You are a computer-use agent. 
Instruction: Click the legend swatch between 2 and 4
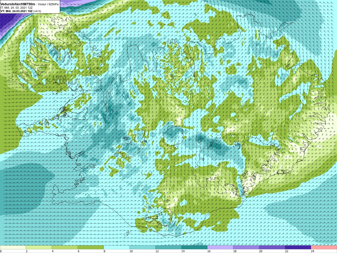pos(39,247)
